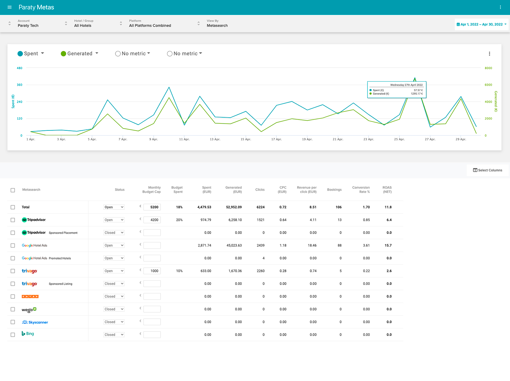Check the wego row checkbox
The height and width of the screenshot is (381, 510).
[13, 309]
